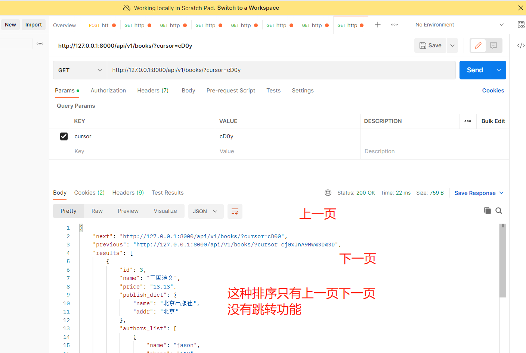Screen dimensions: 526x353
Task: Open the comments icon
Action: coord(493,45)
